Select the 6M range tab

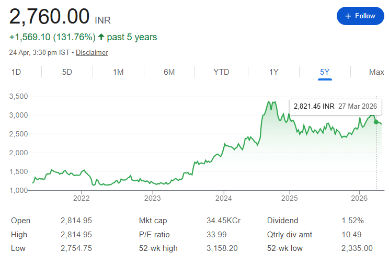169,72
